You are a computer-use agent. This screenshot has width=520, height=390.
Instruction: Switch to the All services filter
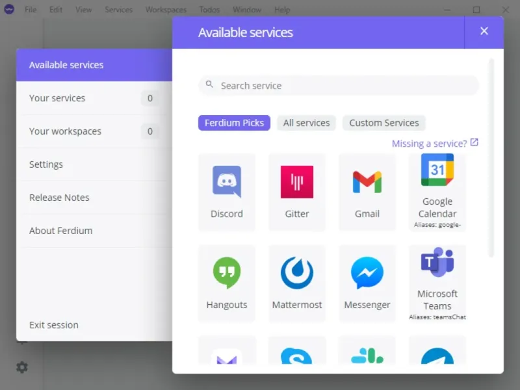click(x=306, y=123)
